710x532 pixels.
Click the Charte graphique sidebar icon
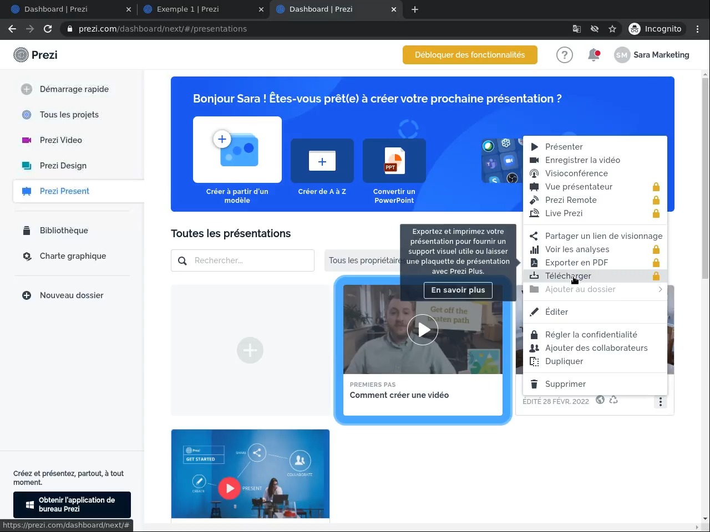pos(27,256)
